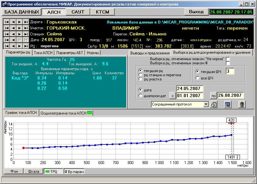Go to previous Дата record
Image resolution: width=257 pixels, height=184 pixels.
(13, 40)
